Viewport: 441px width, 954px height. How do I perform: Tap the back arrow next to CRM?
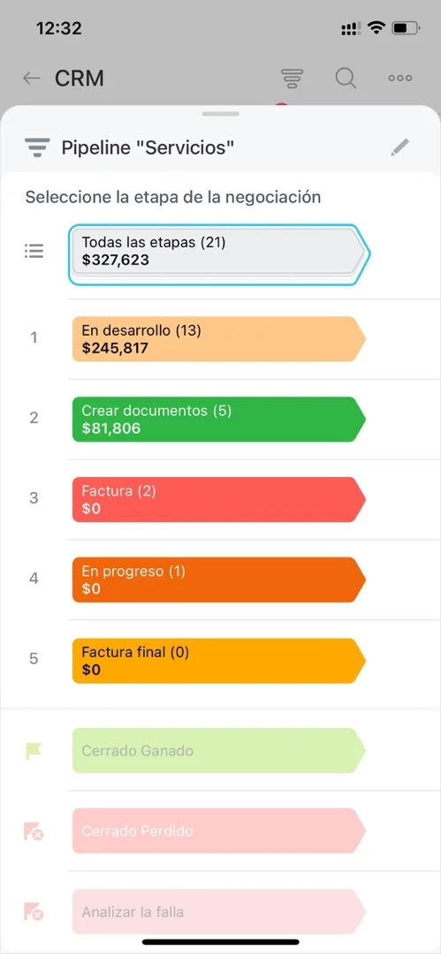pyautogui.click(x=31, y=78)
